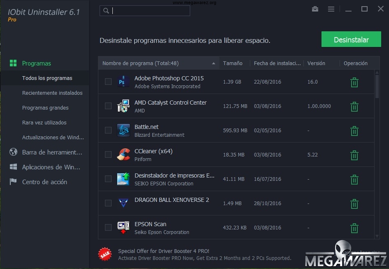This screenshot has height=269, width=389.
Task: Open Special Offer for Driver Booster 4 PRO
Action: tap(164, 251)
